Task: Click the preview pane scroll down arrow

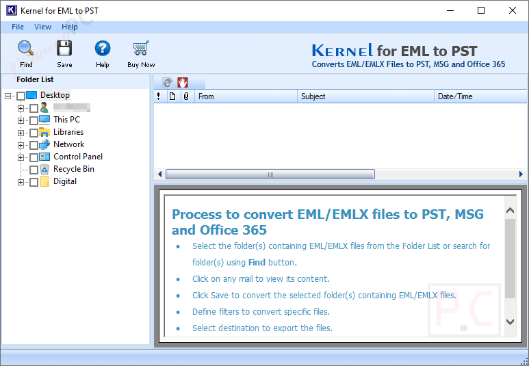Action: click(510, 322)
